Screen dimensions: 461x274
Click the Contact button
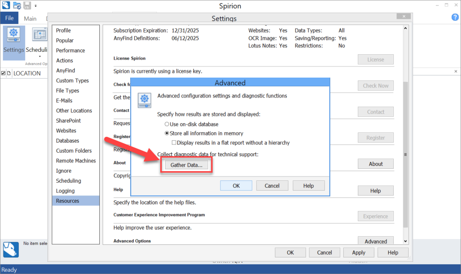(375, 112)
